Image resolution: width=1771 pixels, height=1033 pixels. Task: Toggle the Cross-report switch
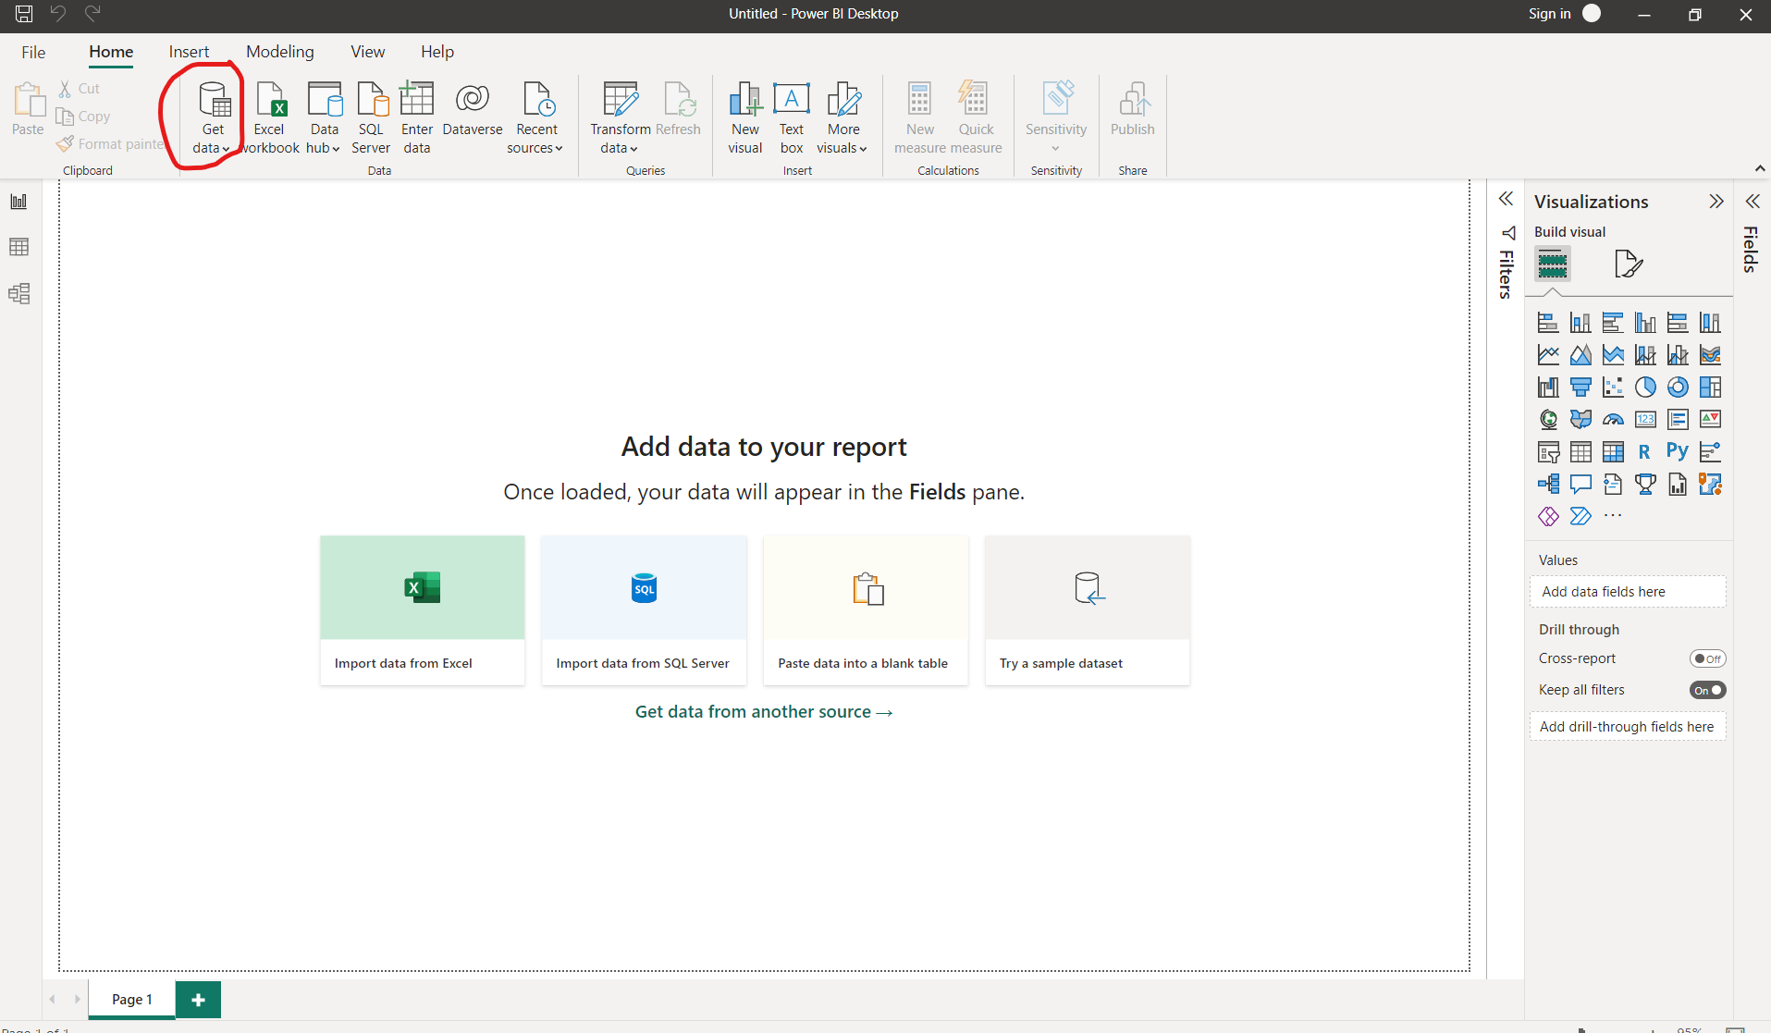tap(1707, 658)
